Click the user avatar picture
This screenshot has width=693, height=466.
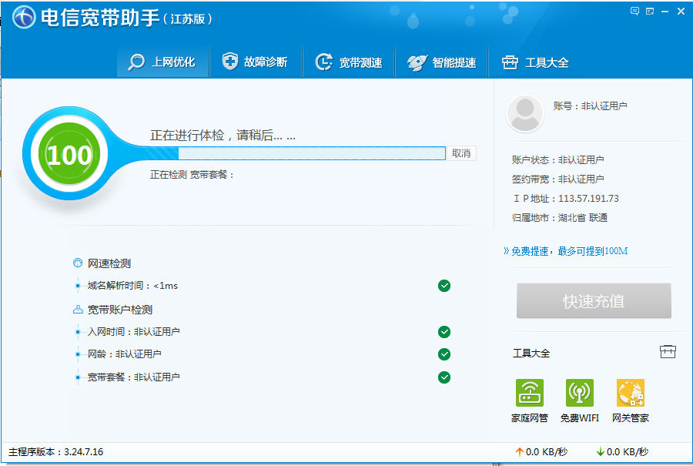[524, 114]
